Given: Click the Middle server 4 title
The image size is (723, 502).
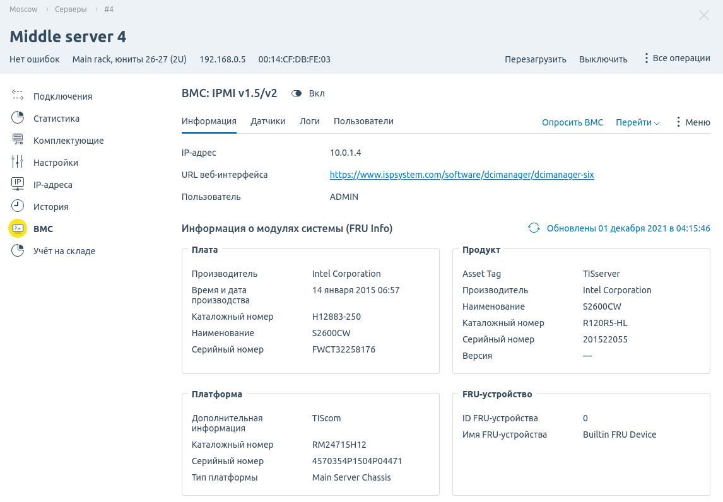Looking at the screenshot, I should 68,37.
